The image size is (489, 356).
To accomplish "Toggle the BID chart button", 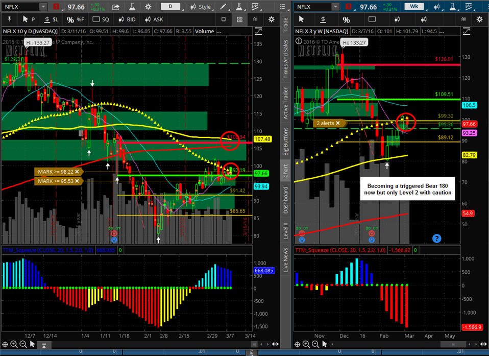I will pyautogui.click(x=127, y=19).
